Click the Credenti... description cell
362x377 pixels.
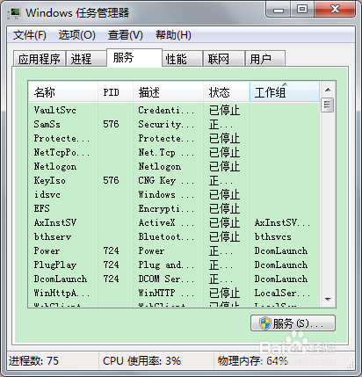point(166,110)
